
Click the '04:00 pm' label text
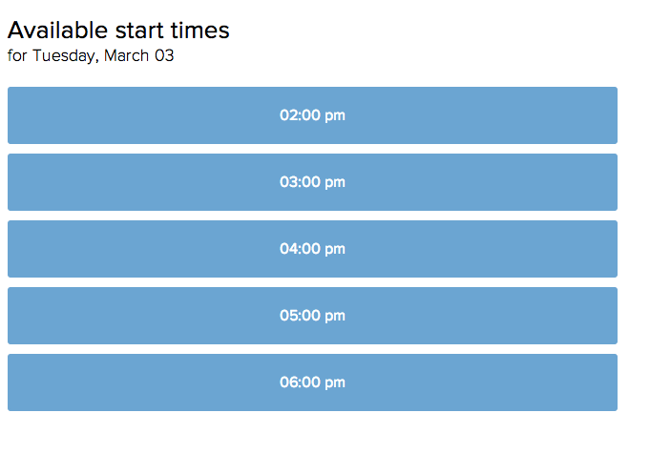(312, 249)
